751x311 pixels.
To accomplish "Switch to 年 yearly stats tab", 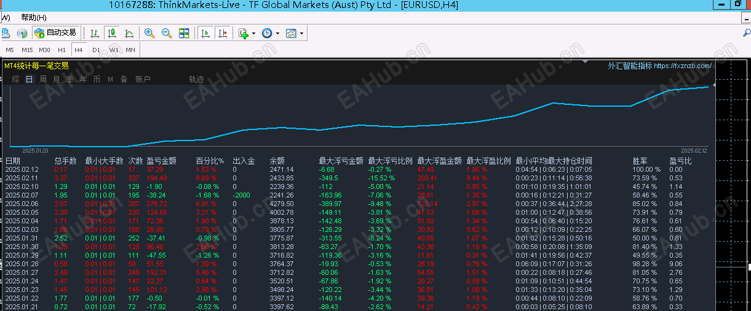I will coord(84,79).
